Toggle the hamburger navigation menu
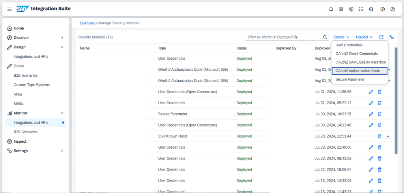Screen dimensions: 404x193 click(9, 9)
